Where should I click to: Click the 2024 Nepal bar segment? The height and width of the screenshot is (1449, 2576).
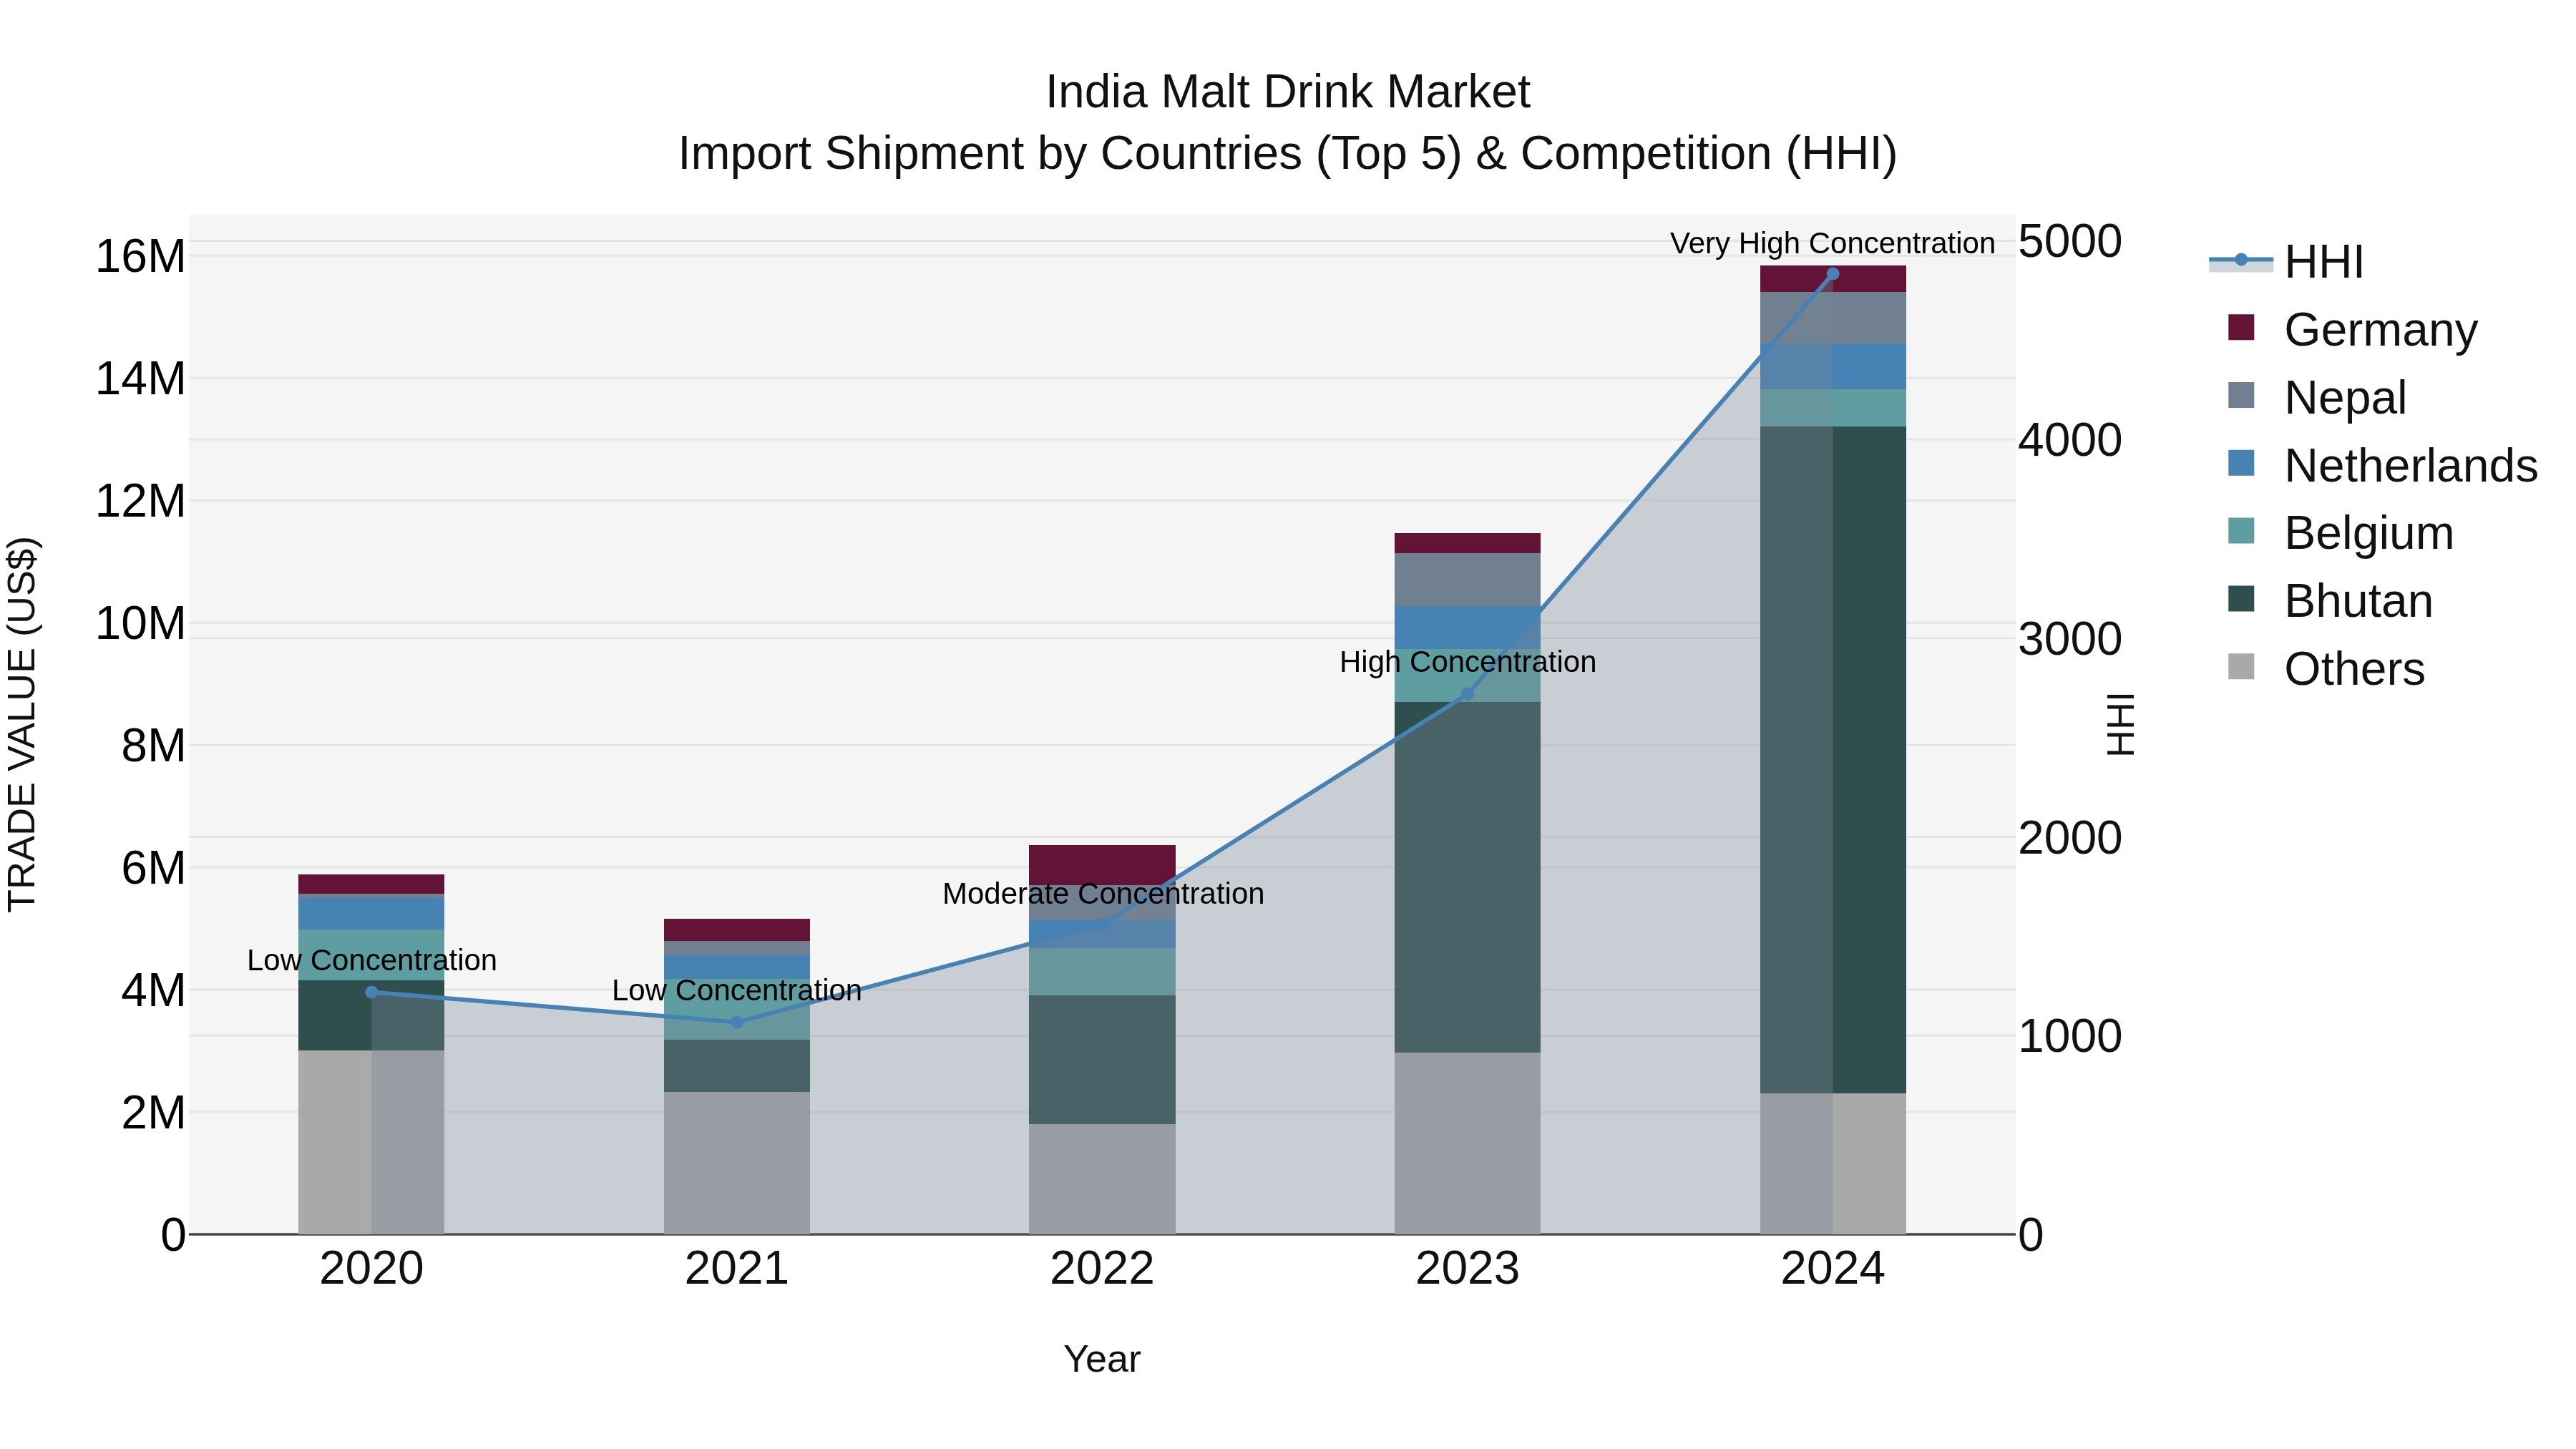(1832, 318)
